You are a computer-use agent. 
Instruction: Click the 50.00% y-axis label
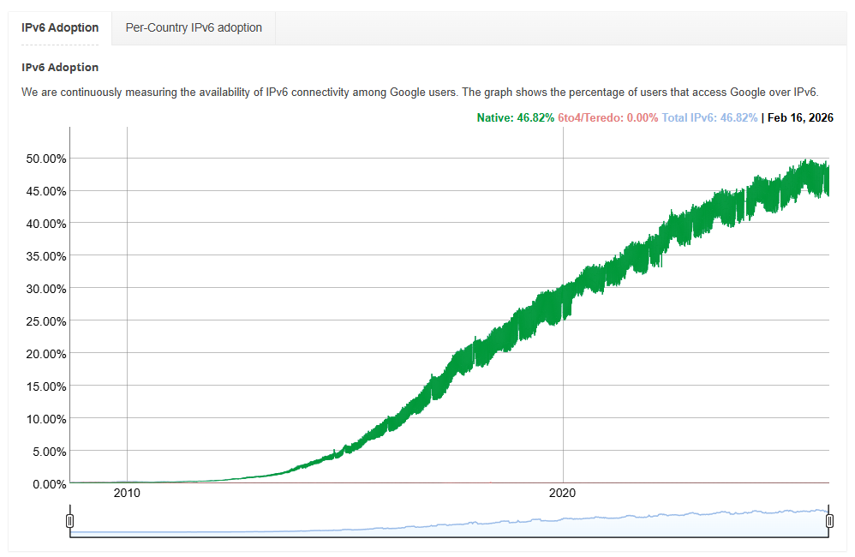pyautogui.click(x=45, y=159)
